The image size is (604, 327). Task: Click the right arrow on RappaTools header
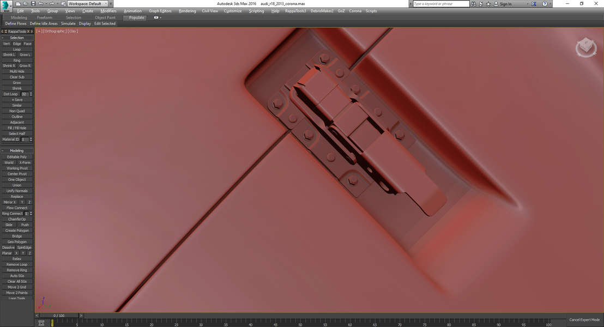tap(32, 32)
